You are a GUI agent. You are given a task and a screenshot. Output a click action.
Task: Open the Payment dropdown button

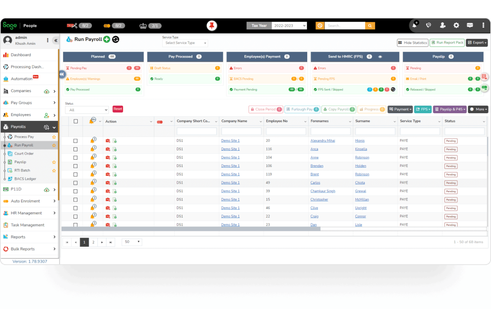click(x=400, y=109)
